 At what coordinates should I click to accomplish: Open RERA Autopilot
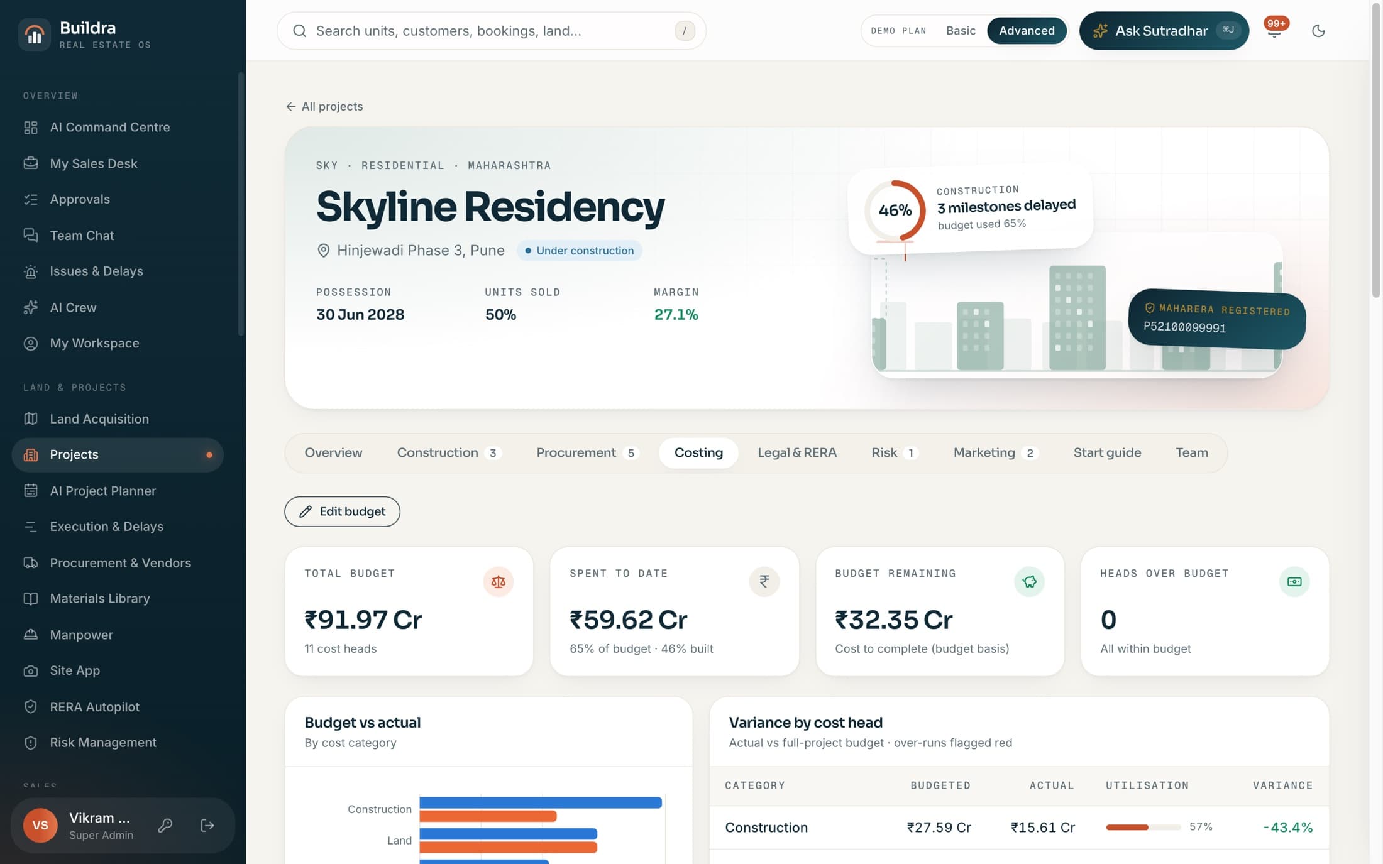(118, 707)
